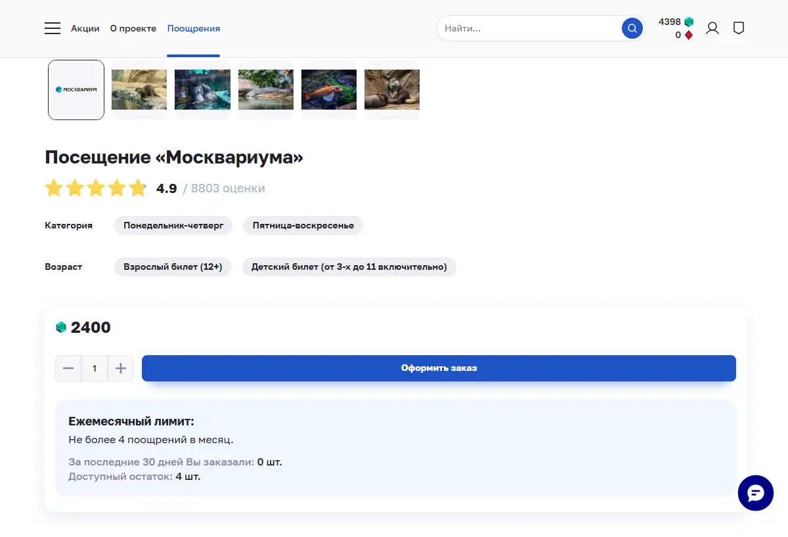The height and width of the screenshot is (537, 788).
Task: Click the 2400 price value
Action: point(91,328)
